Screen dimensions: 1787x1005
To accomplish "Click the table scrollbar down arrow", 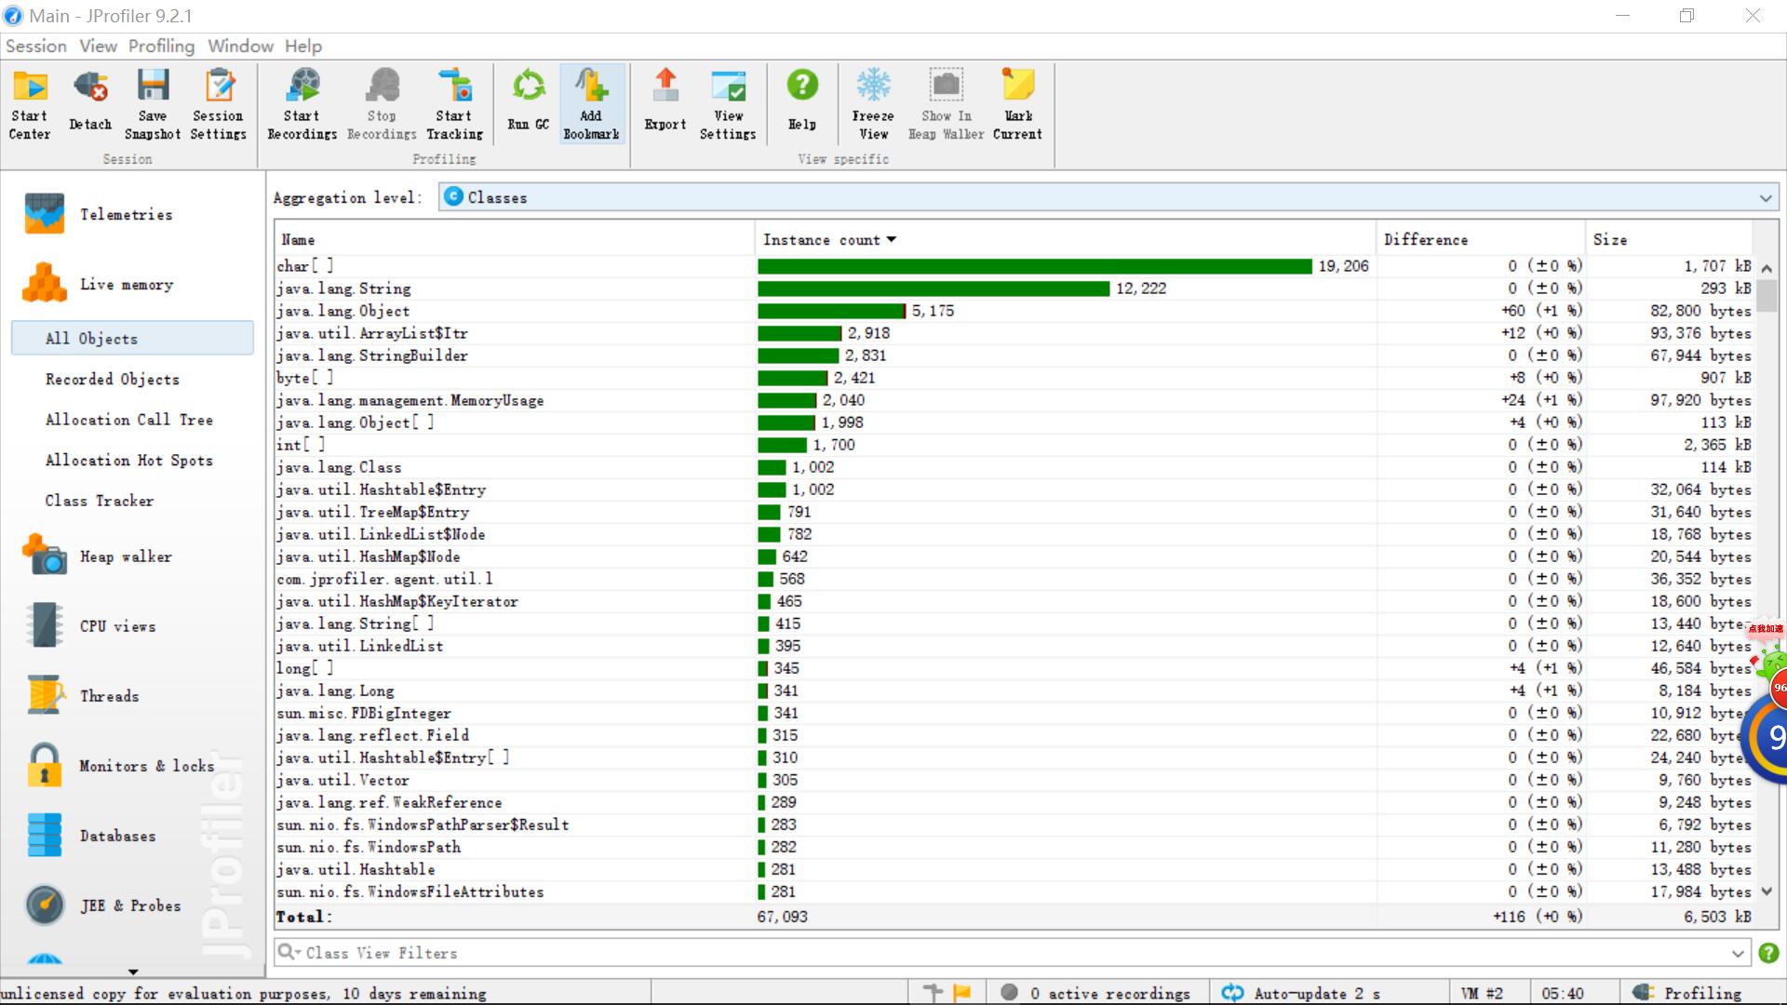I will click(1767, 891).
